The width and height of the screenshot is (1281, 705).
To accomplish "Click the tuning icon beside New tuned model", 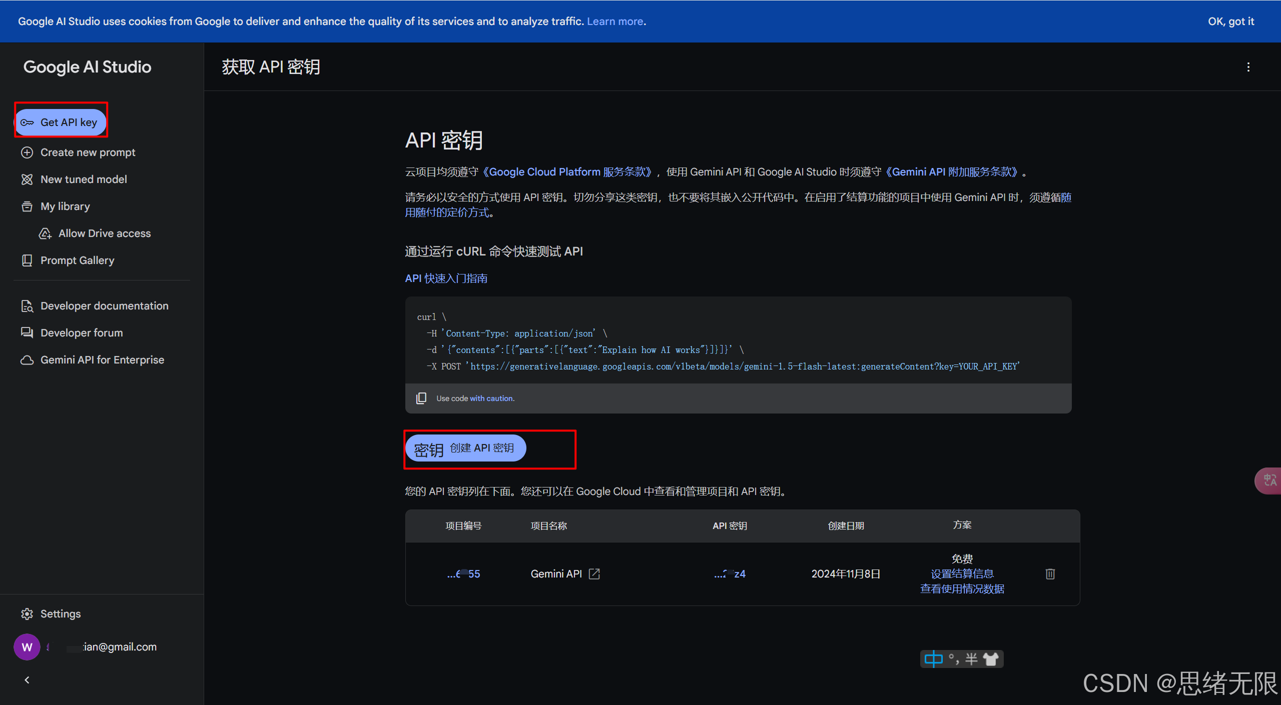I will tap(27, 179).
